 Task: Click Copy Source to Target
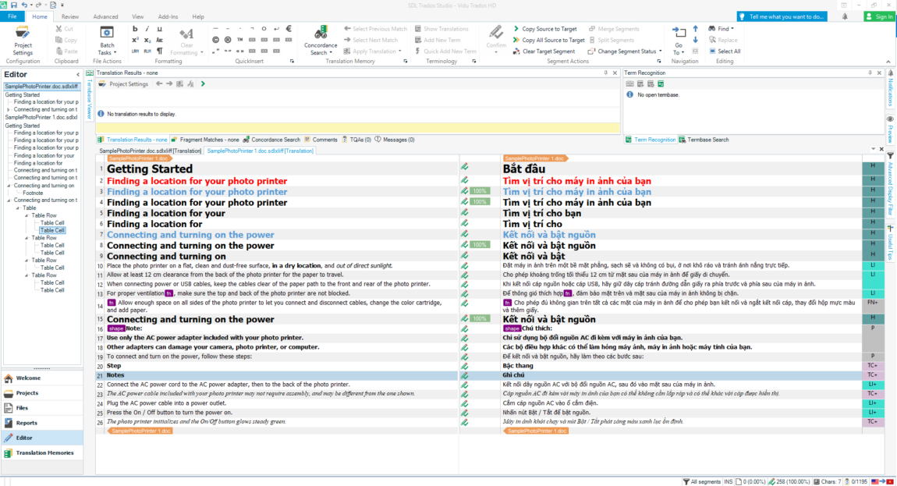[x=544, y=29]
